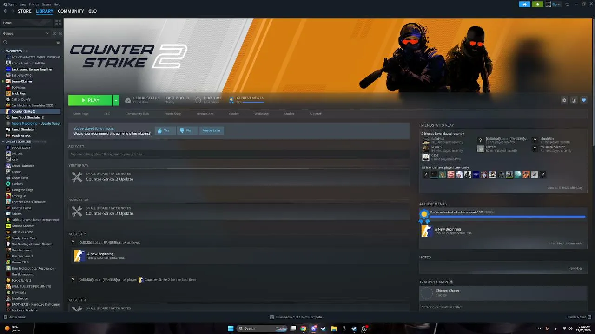Open the Community Hub link

point(137,114)
